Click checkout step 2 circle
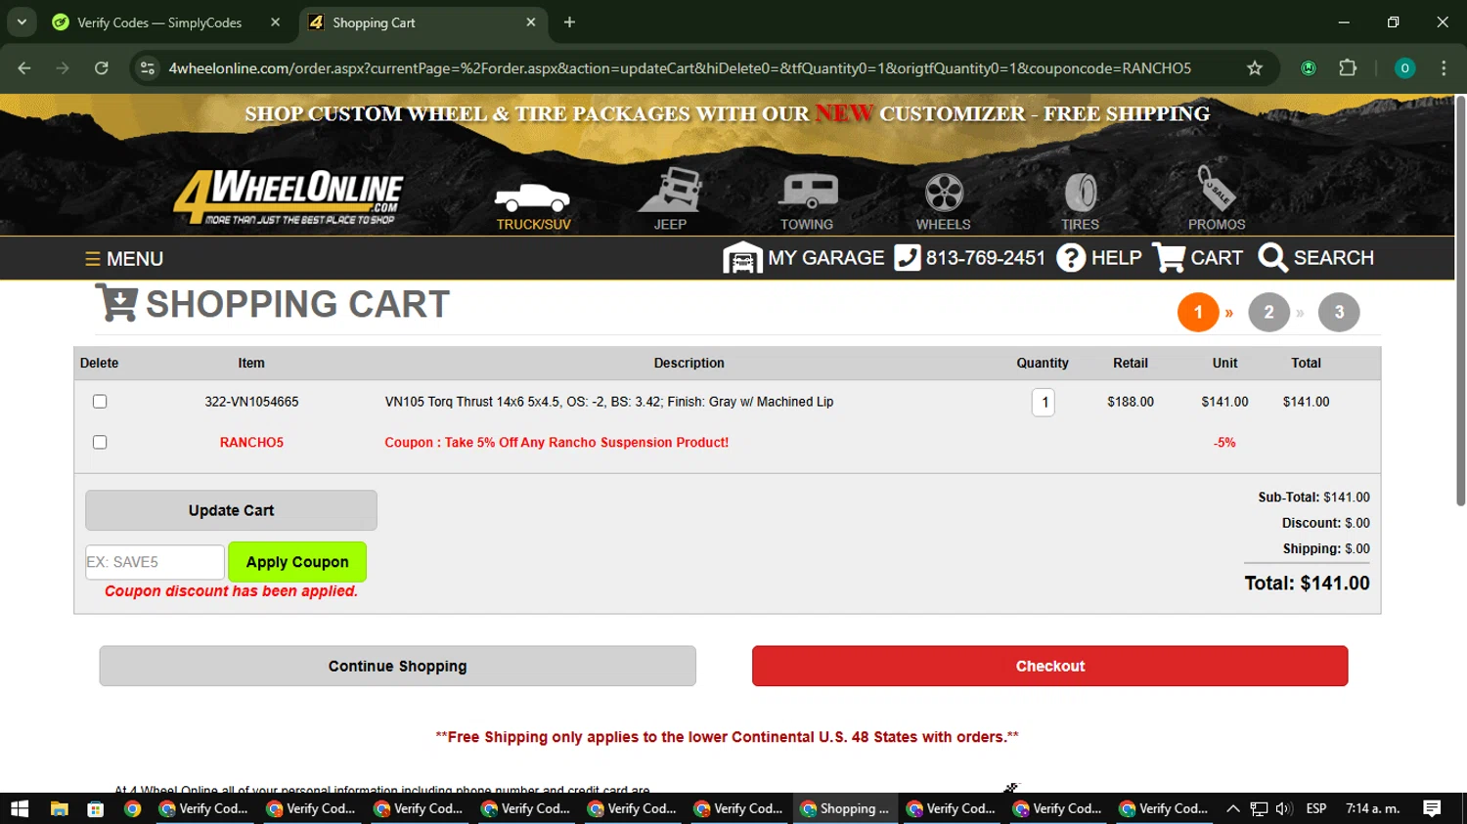Viewport: 1467px width, 824px height. coord(1268,313)
